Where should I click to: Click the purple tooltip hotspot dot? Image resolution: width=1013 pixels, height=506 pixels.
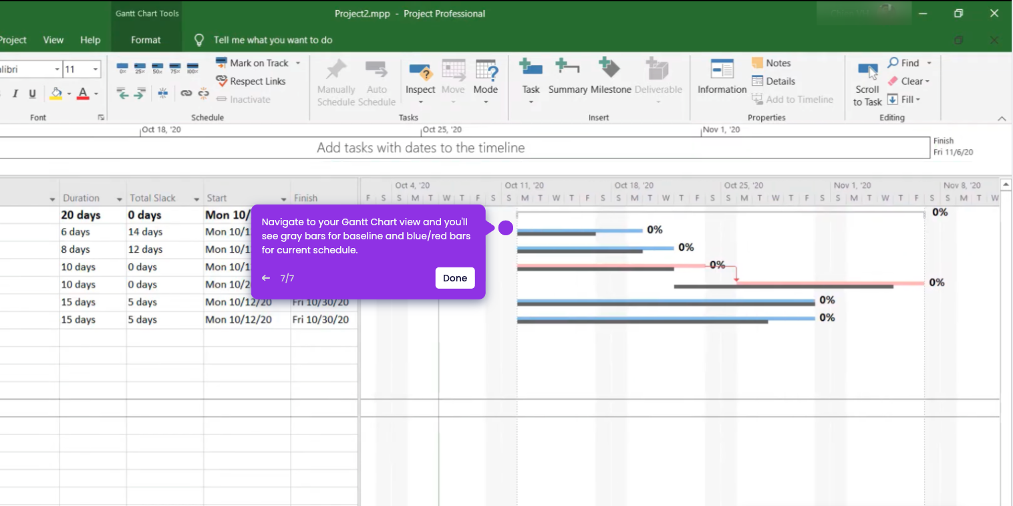tap(506, 228)
